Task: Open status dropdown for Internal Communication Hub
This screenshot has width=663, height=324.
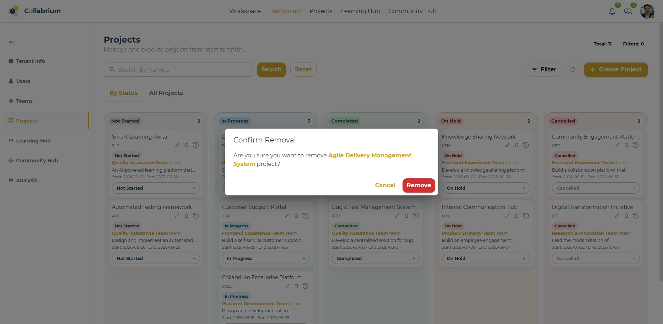Action: click(486, 258)
